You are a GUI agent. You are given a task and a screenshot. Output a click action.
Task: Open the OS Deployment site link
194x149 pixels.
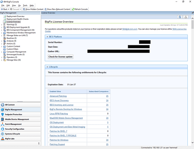tap(57, 122)
